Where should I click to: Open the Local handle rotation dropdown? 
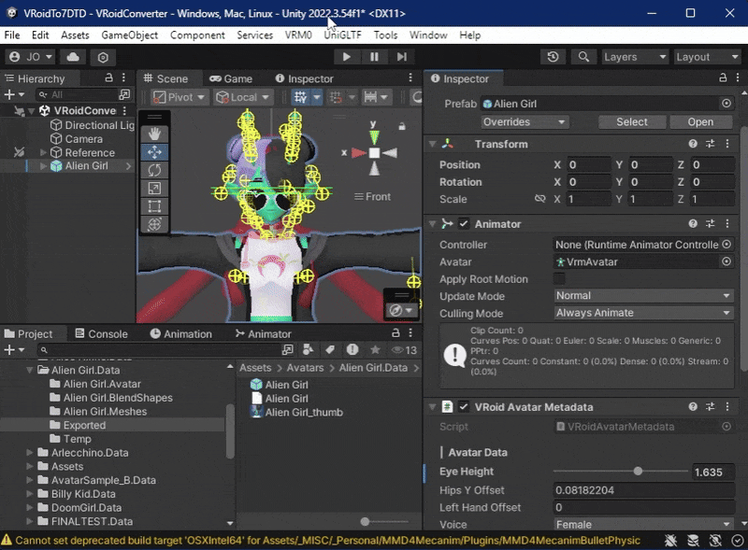click(242, 97)
